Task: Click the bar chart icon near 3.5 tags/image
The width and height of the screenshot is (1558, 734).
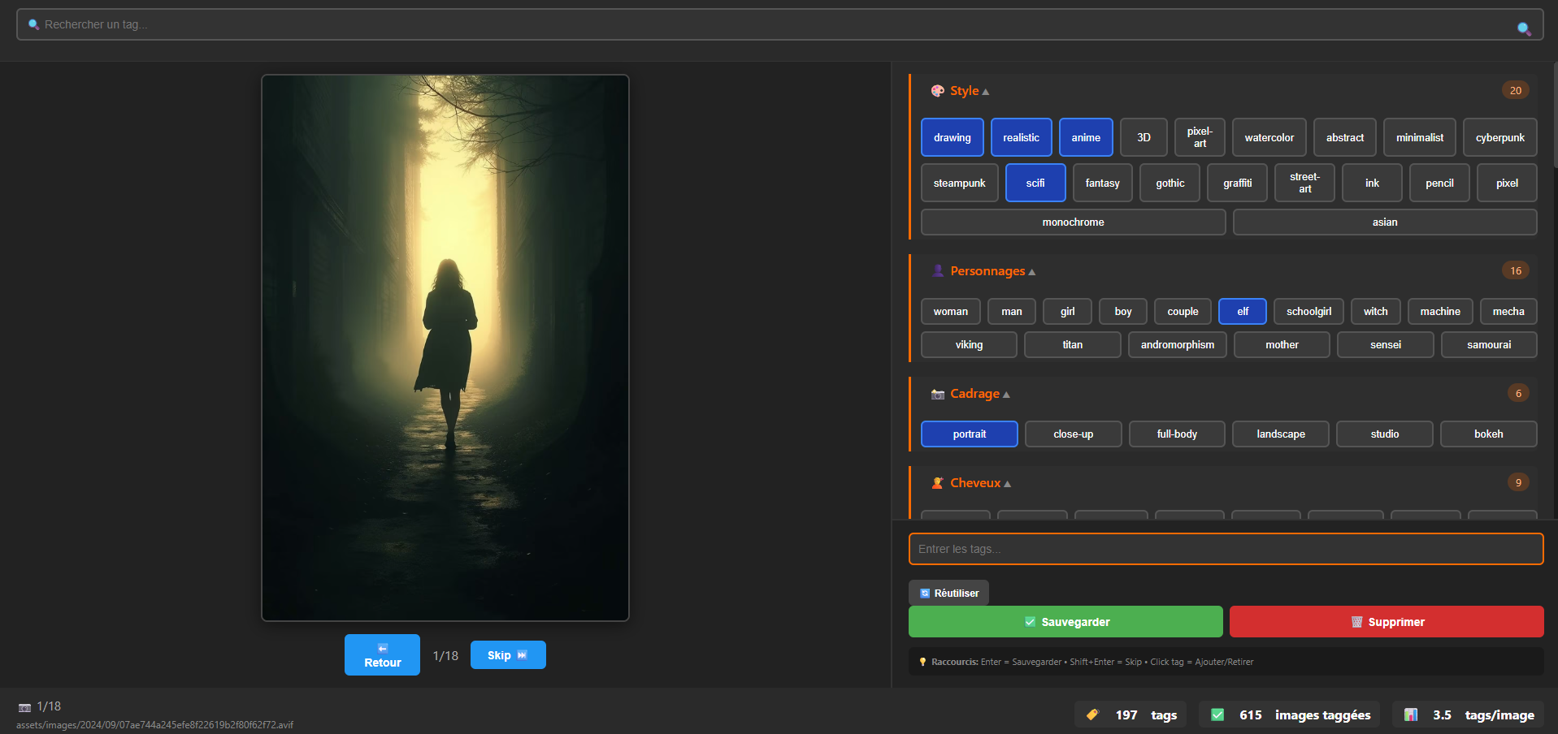Action: tap(1412, 715)
